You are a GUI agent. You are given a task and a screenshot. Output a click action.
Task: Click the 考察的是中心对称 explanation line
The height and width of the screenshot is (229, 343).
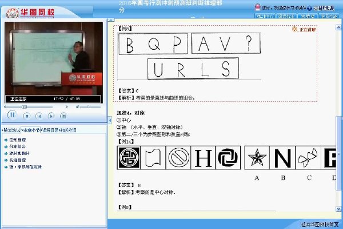(x=146, y=192)
